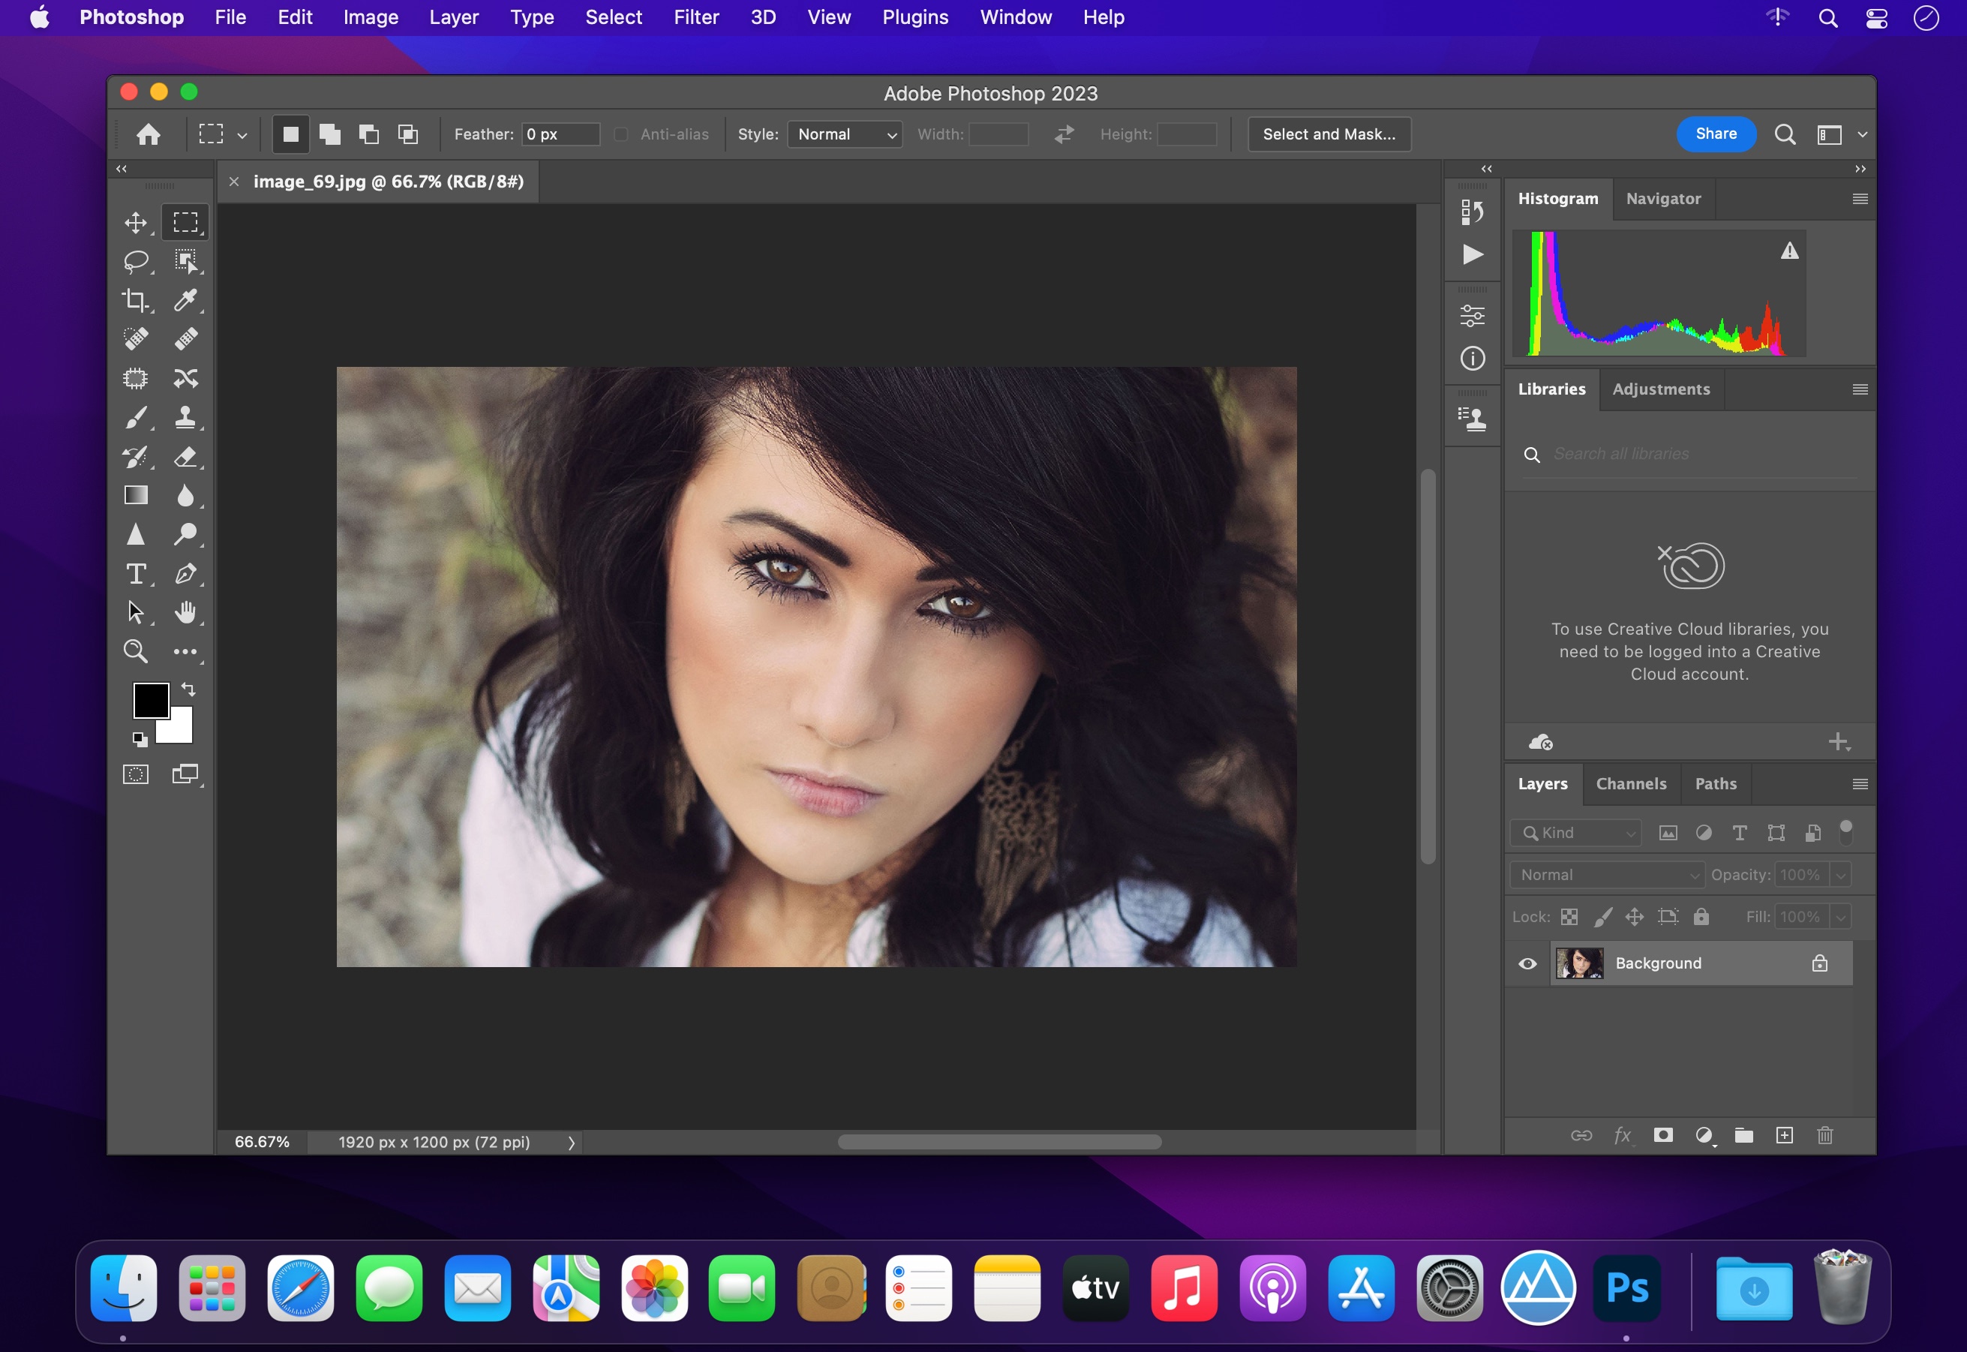Click the Select and Mask button

(1327, 133)
